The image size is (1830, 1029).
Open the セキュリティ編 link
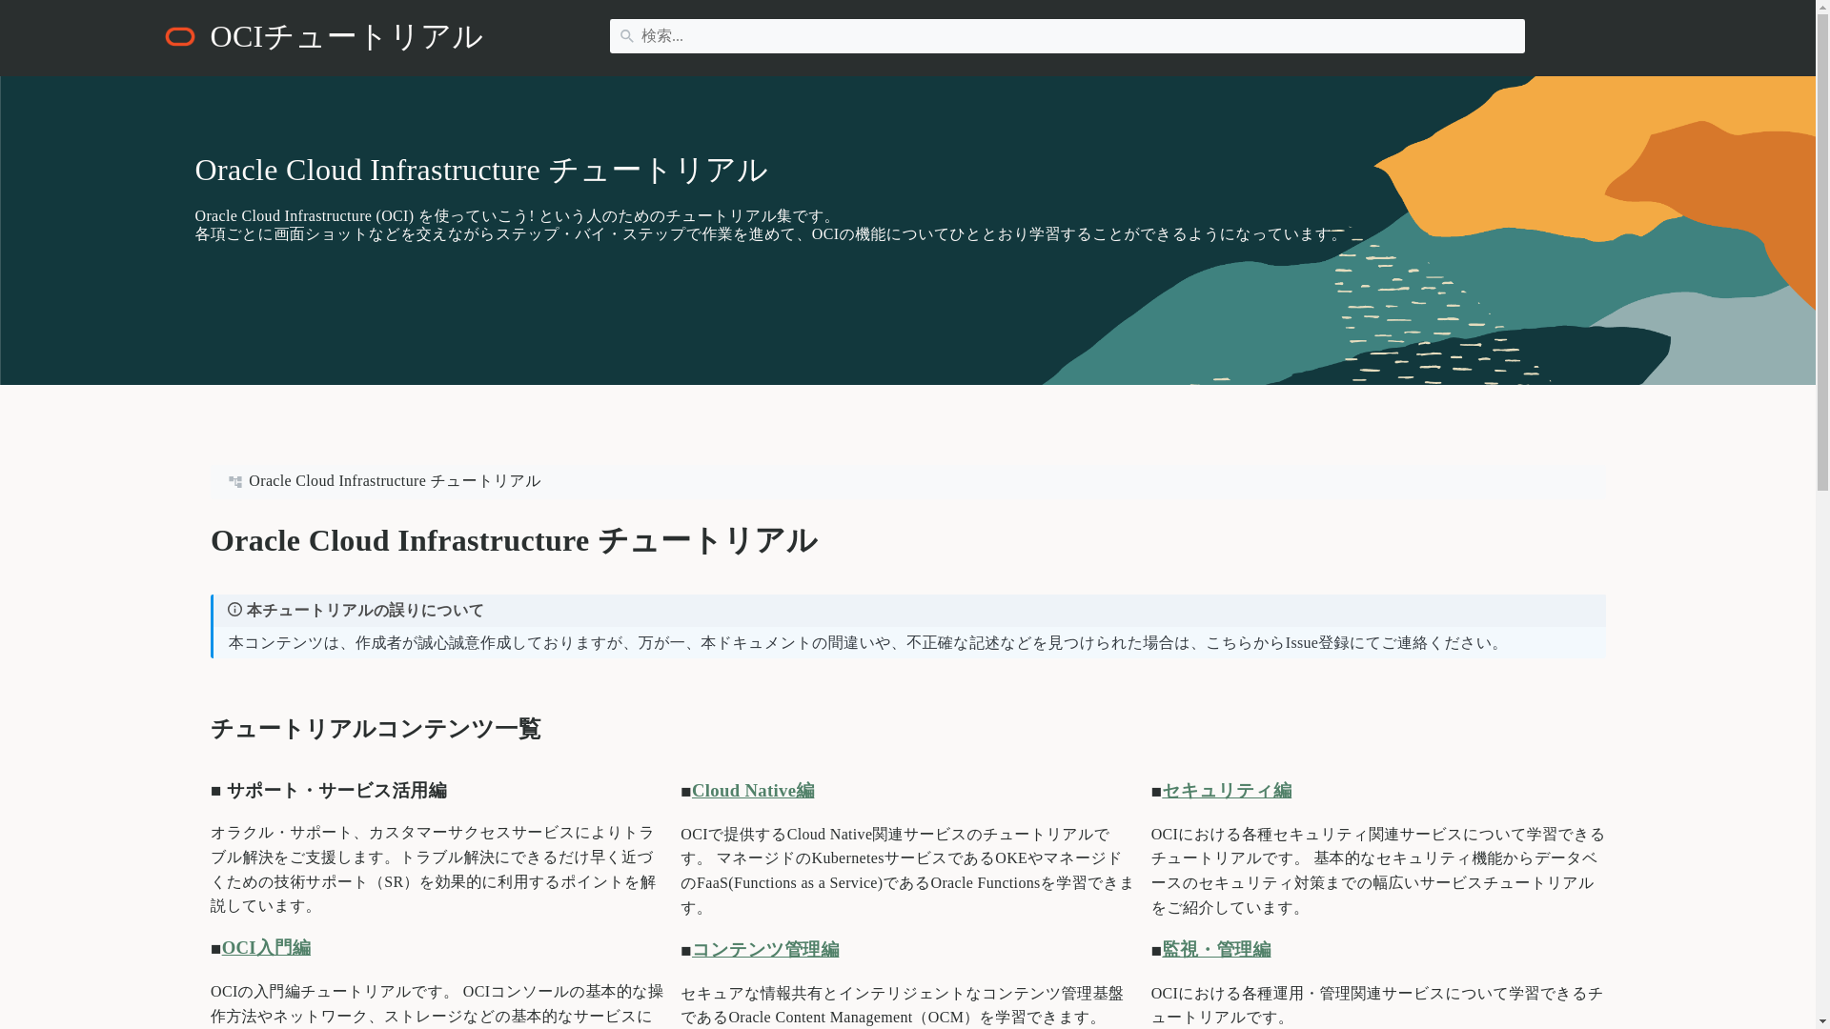[1227, 791]
